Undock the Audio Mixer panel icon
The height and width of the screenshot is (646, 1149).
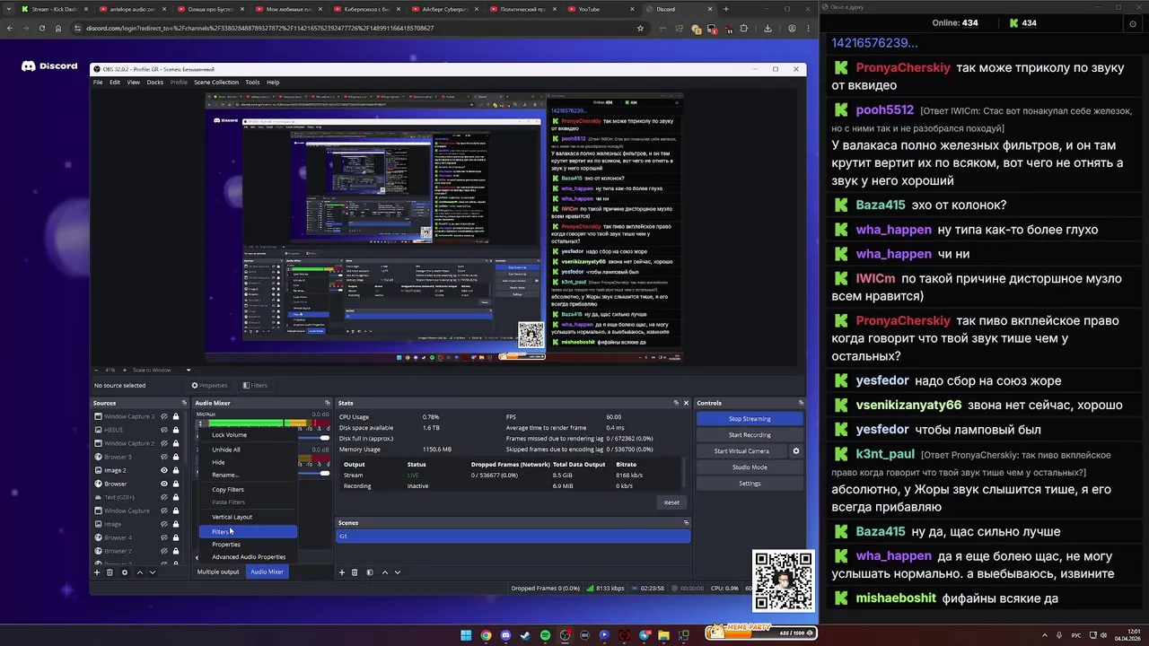click(328, 403)
